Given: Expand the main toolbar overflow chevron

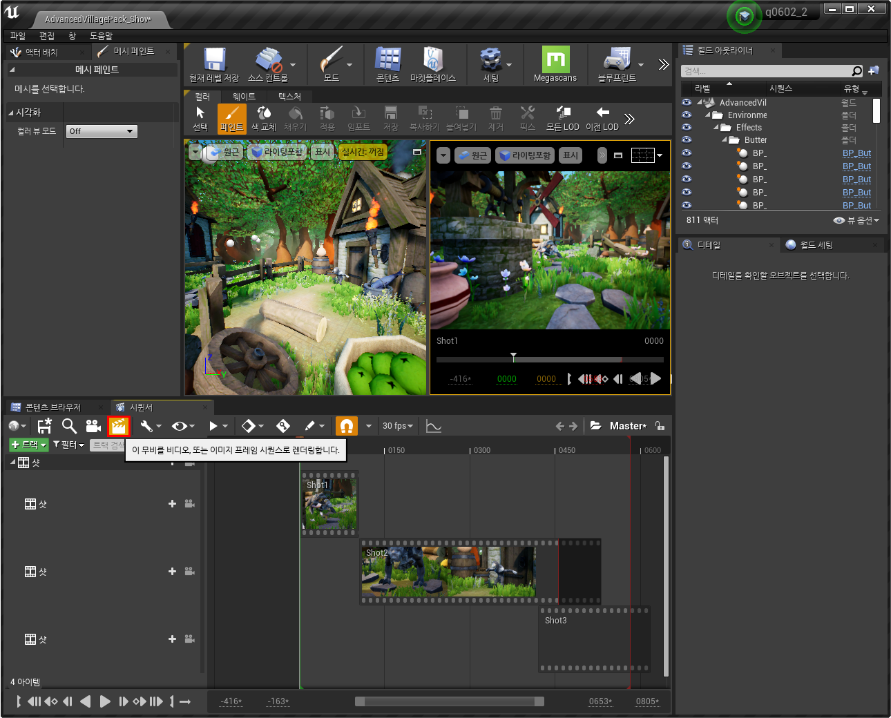Looking at the screenshot, I should point(664,65).
